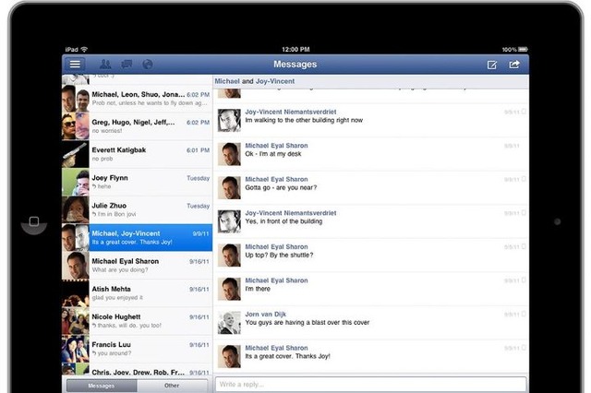The image size is (591, 393).
Task: Open the messages icon in header
Action: click(x=127, y=64)
